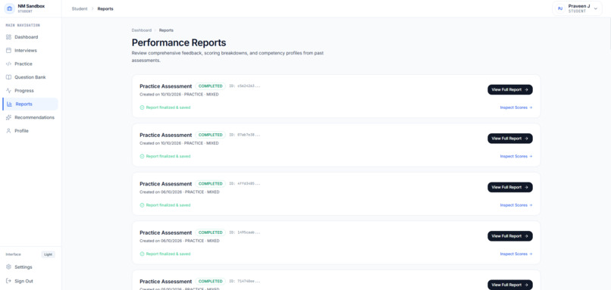
Task: Click the Interface label near theme switch
Action: click(x=13, y=254)
